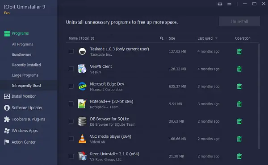Toggle the Last used sort arrow
Screen dimensions: 268x165
coord(216,38)
